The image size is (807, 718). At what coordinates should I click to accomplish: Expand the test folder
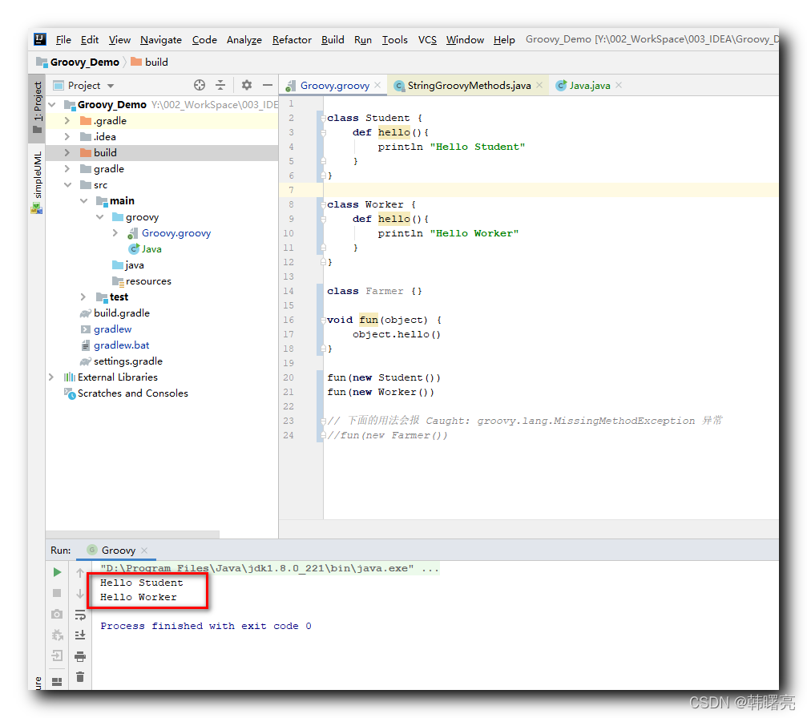83,297
